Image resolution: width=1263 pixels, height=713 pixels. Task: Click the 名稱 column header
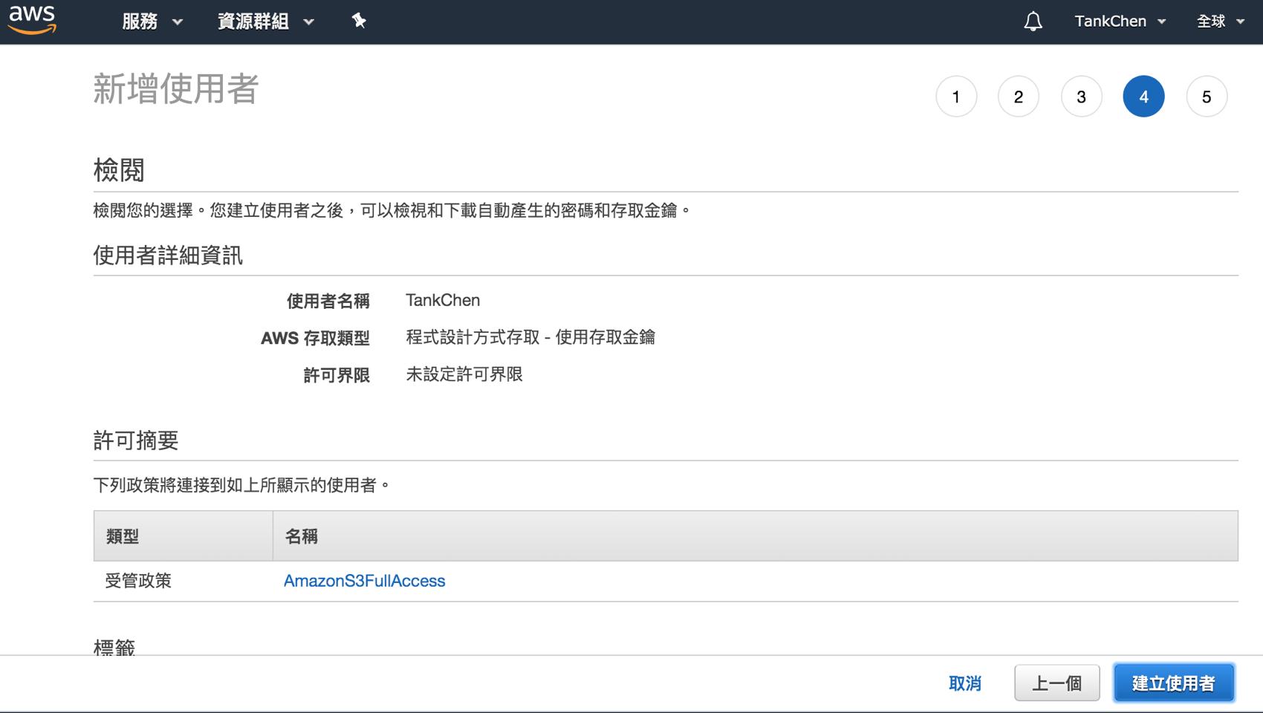click(x=755, y=535)
